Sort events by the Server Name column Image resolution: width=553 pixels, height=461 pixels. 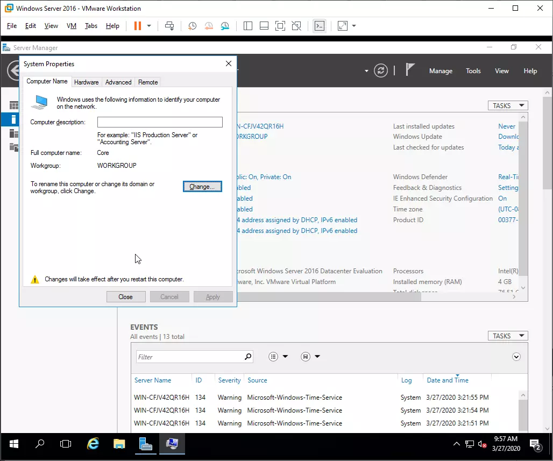click(x=153, y=380)
